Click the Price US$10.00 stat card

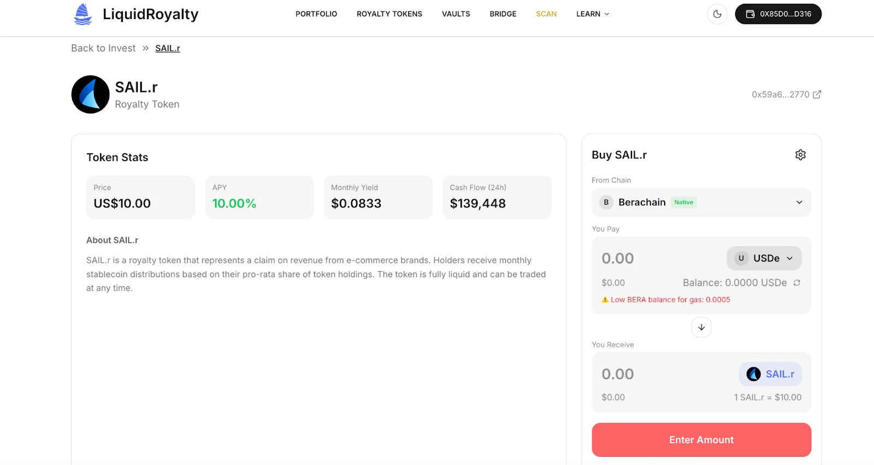coord(141,197)
